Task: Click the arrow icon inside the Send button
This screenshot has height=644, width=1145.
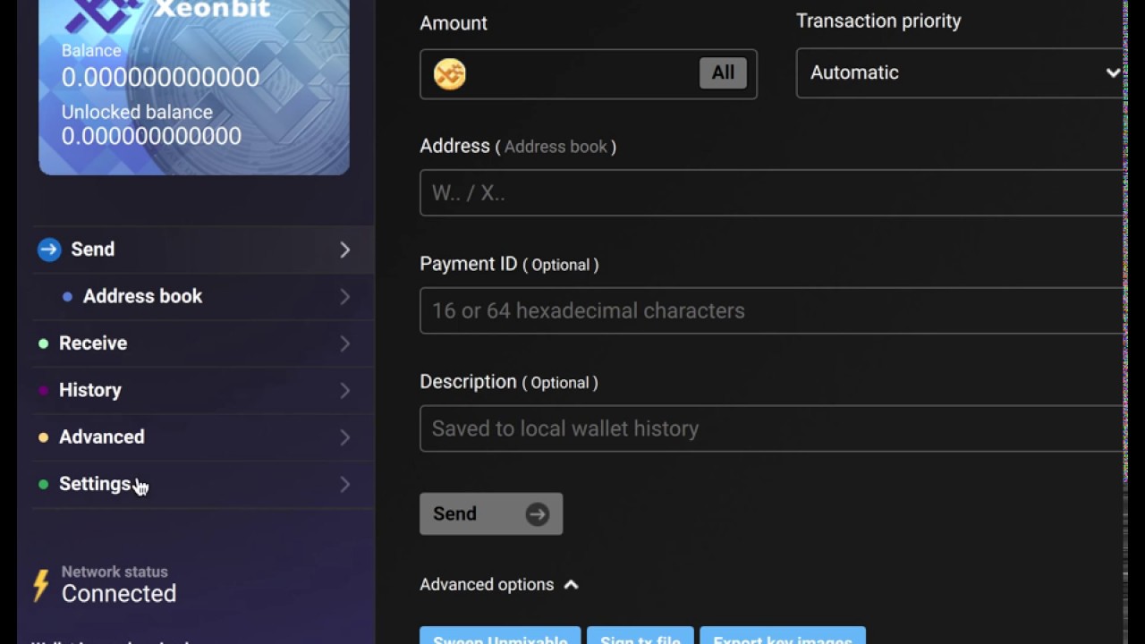Action: [x=537, y=513]
